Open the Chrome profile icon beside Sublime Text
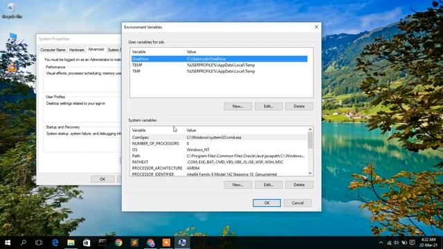This screenshot has width=443, height=249. coord(151,243)
